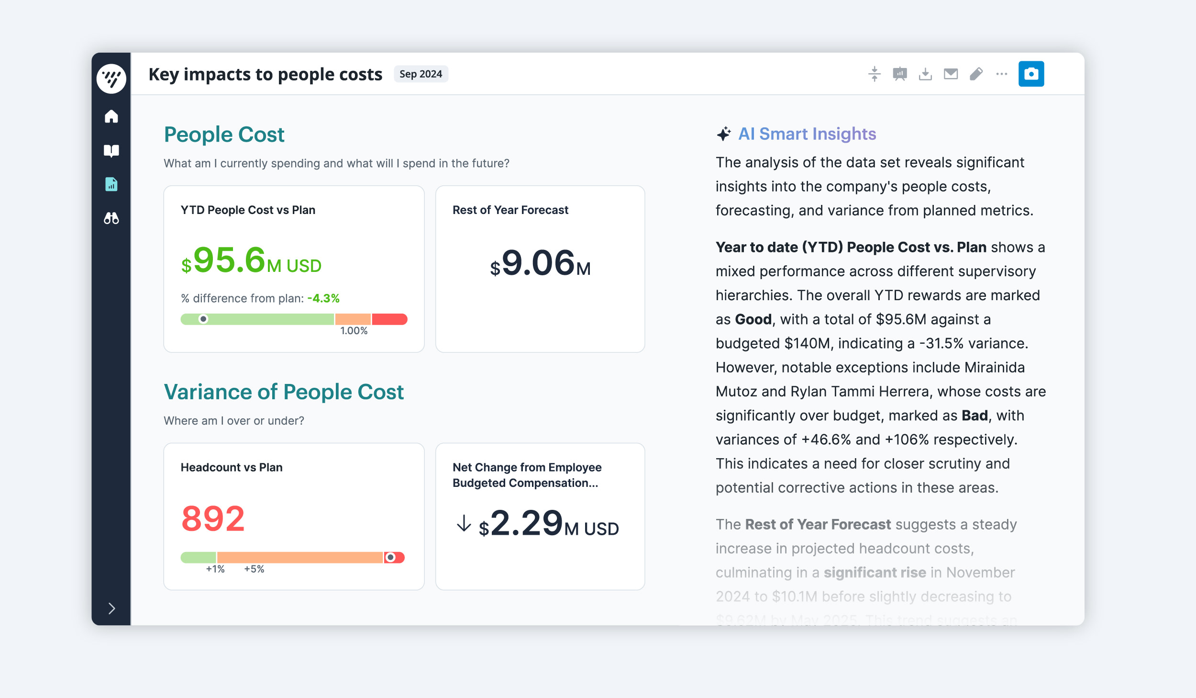Click the marker on the Headcount gauge bar

coord(390,557)
